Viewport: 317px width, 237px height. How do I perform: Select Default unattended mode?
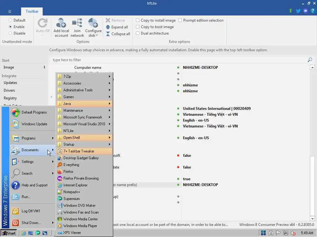tap(17, 20)
